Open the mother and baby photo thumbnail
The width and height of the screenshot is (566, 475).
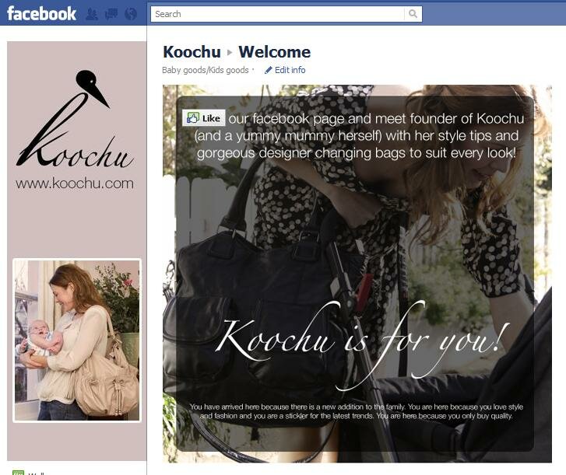77,341
